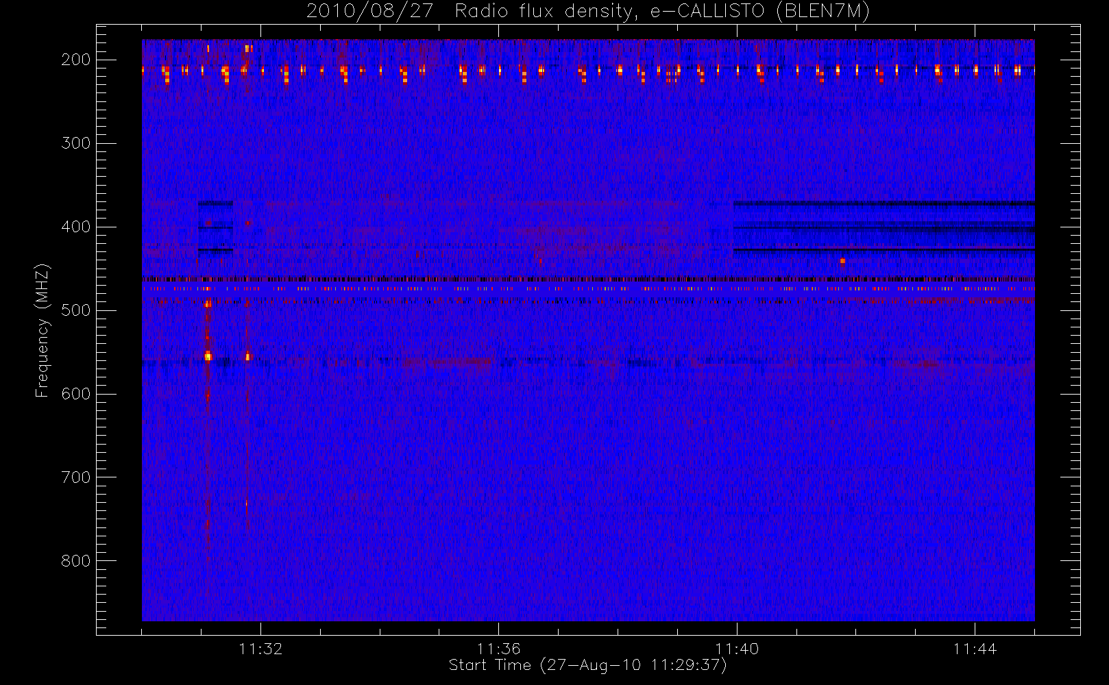The width and height of the screenshot is (1109, 685).
Task: Click the 200 frequency tick label
Action: [x=76, y=60]
